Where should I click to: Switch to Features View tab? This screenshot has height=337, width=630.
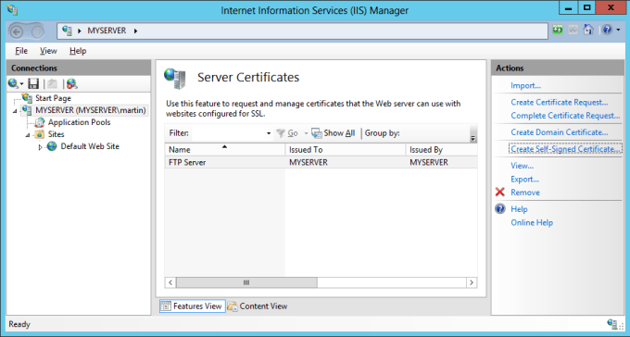tap(193, 306)
